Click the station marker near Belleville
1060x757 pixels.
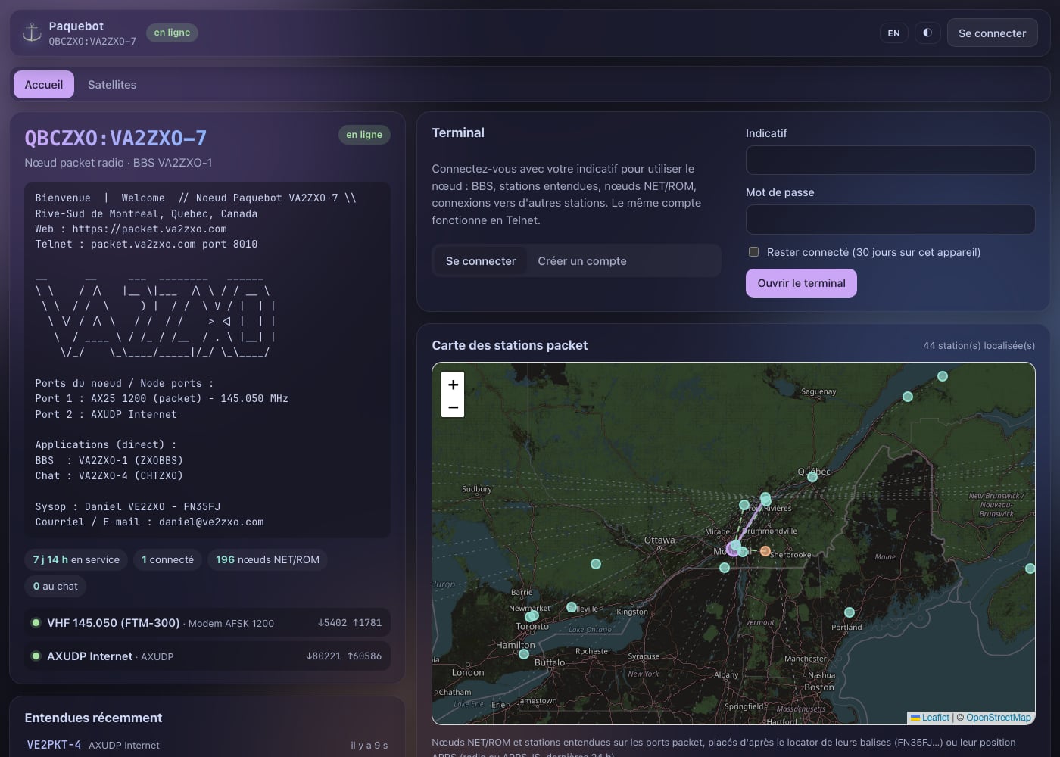(x=572, y=607)
